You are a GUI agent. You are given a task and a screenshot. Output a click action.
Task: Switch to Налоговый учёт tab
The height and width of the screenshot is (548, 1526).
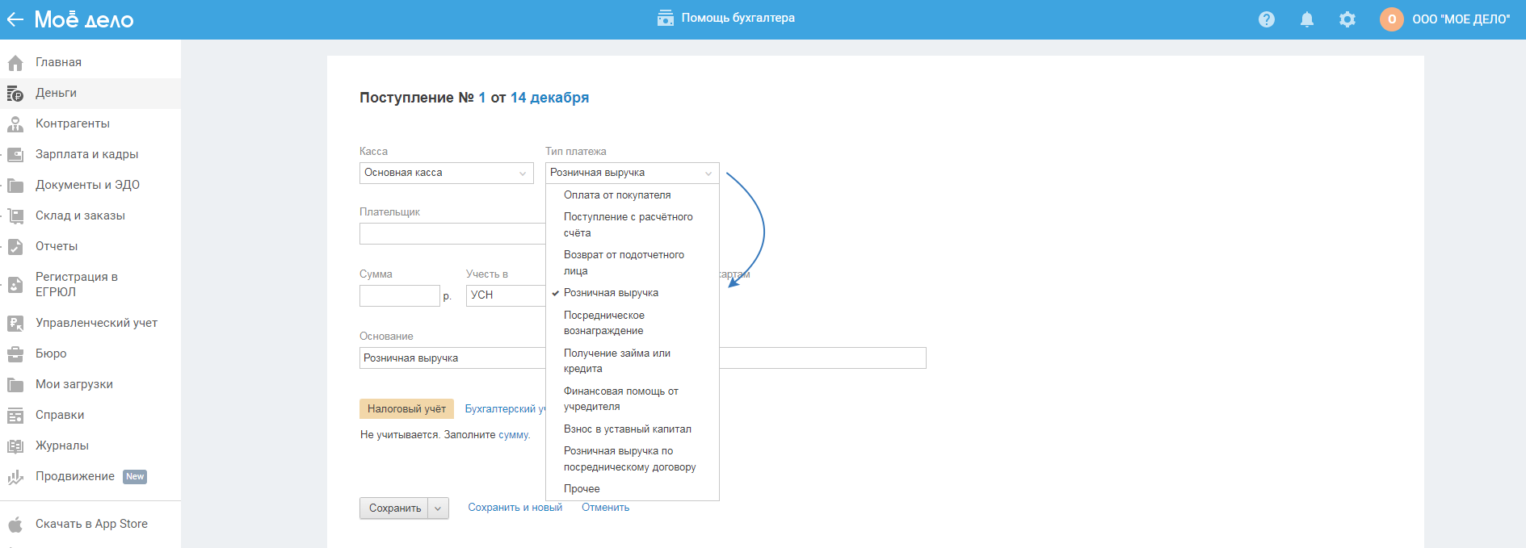pyautogui.click(x=406, y=409)
